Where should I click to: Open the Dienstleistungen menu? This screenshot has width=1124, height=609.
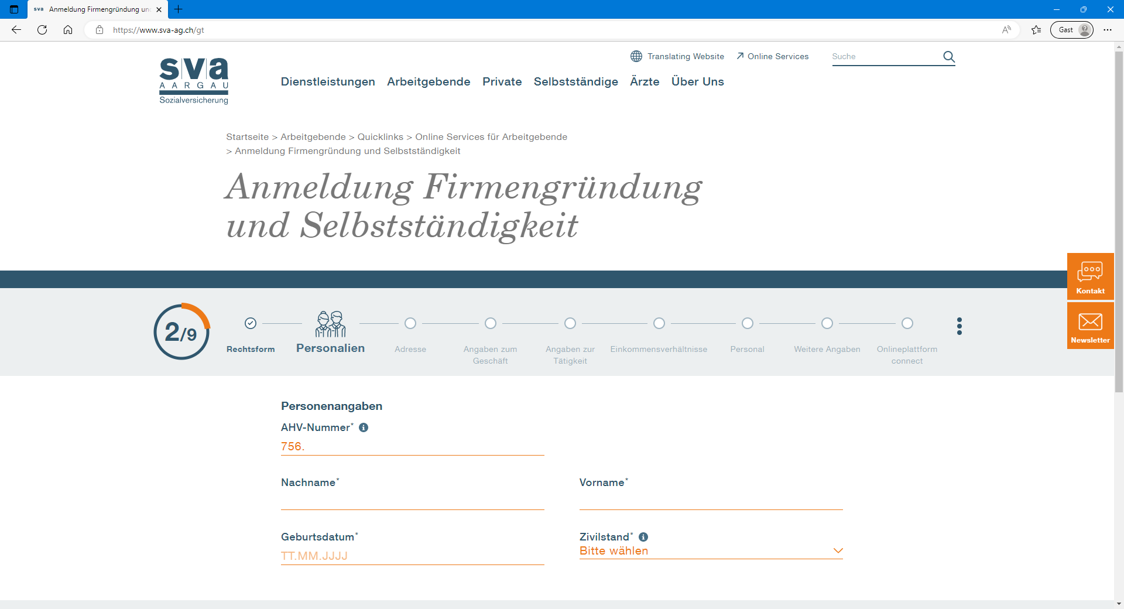[328, 81]
